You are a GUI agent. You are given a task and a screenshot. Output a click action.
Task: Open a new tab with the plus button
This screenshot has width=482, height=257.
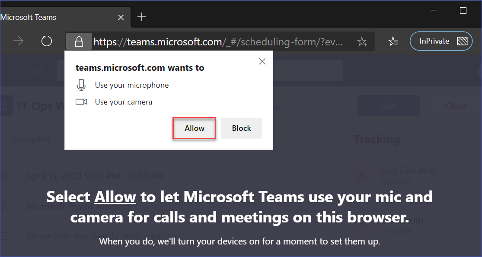(x=142, y=17)
